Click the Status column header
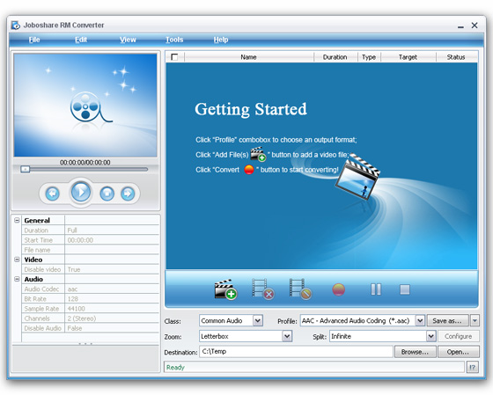493x395 pixels. click(456, 57)
